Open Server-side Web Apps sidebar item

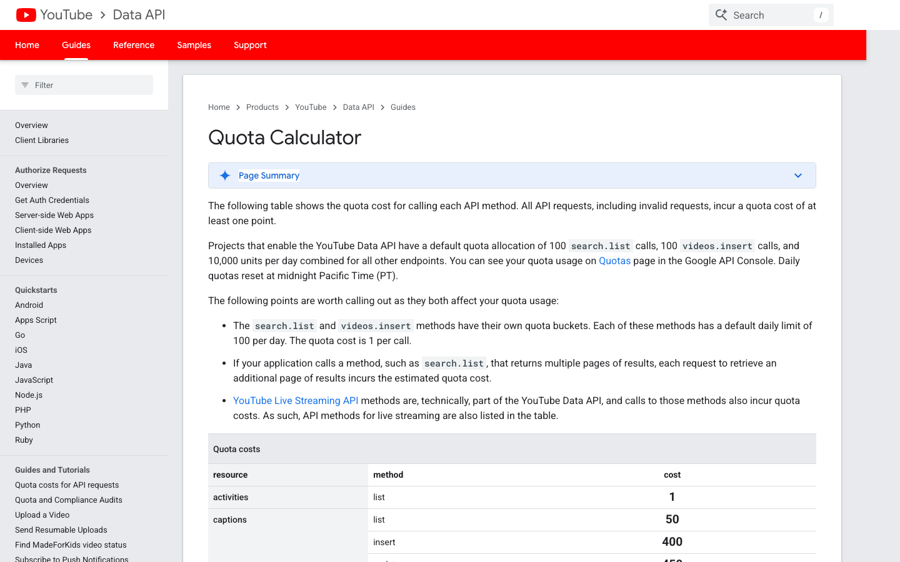click(54, 215)
